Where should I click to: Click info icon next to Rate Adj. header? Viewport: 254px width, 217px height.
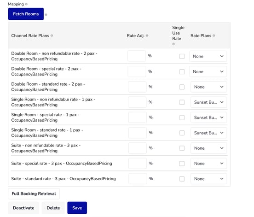click(147, 35)
